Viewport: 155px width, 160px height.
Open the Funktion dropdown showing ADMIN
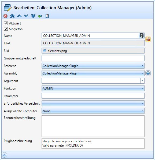93,88
